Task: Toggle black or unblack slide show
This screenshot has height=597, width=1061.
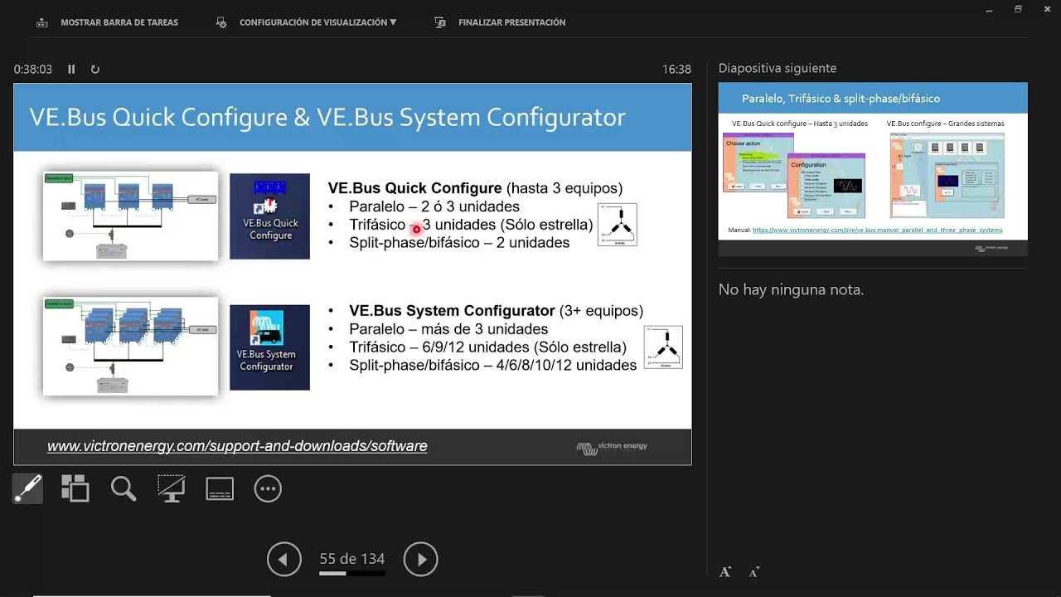Action: (x=172, y=488)
